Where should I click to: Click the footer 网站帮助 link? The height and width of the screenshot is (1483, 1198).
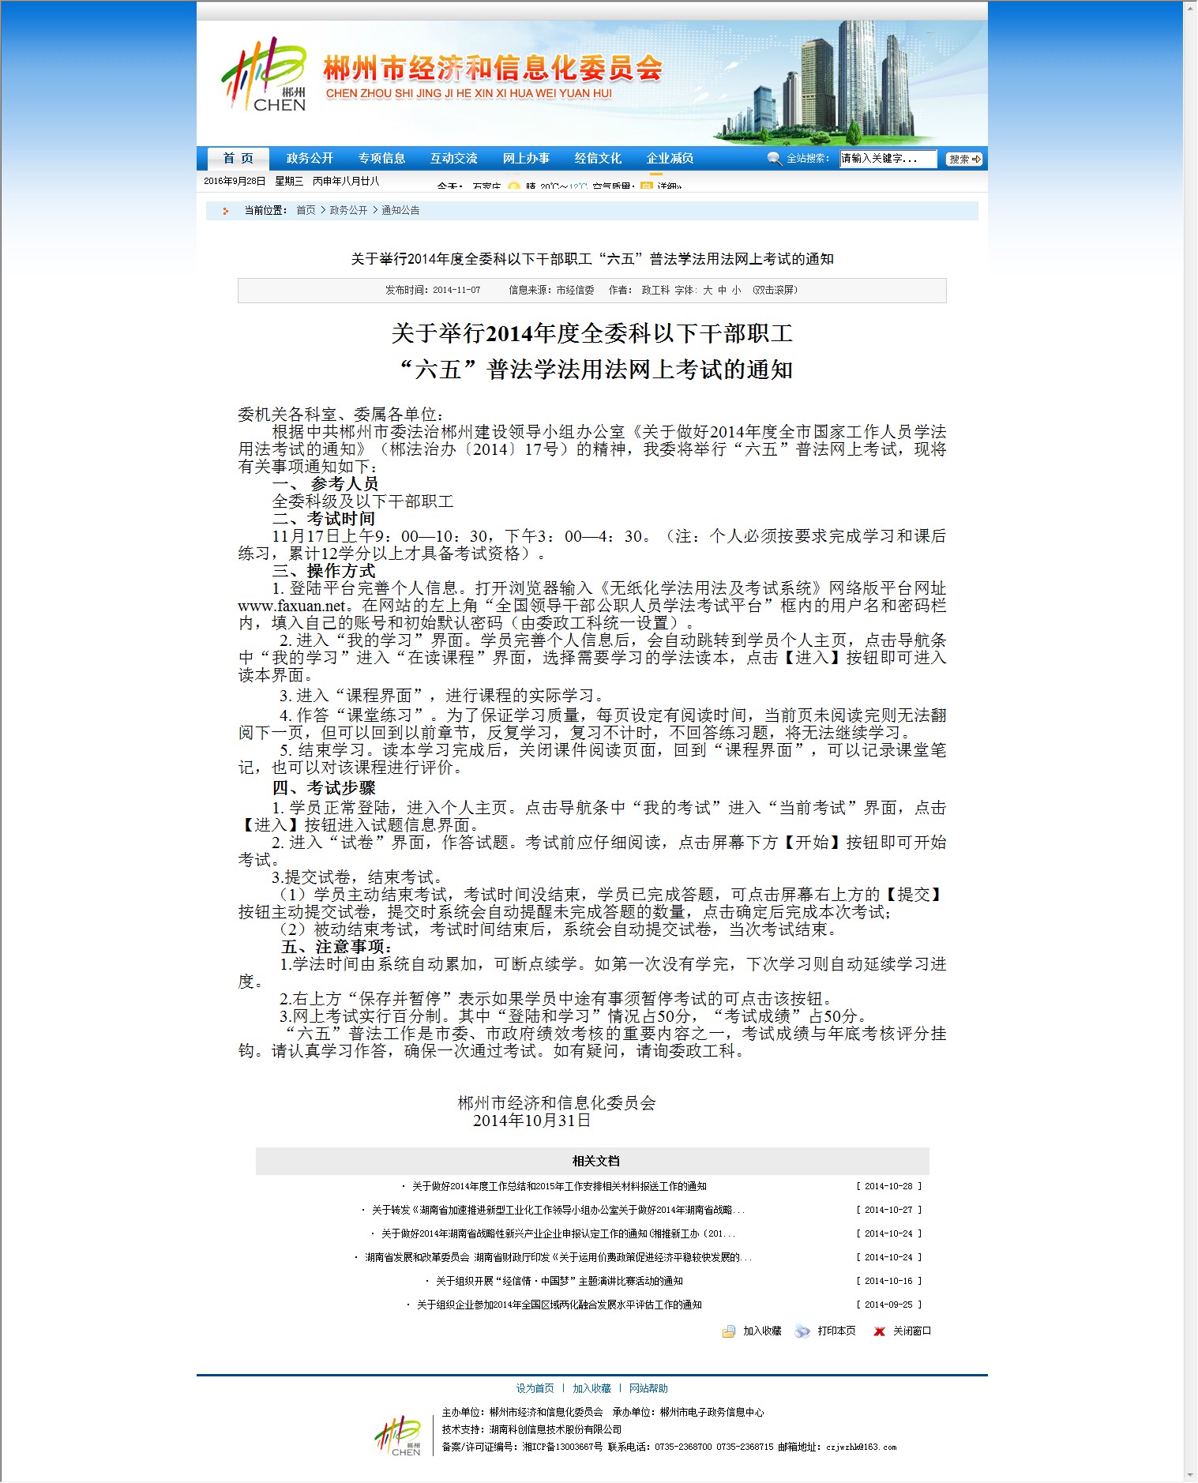pyautogui.click(x=648, y=1389)
